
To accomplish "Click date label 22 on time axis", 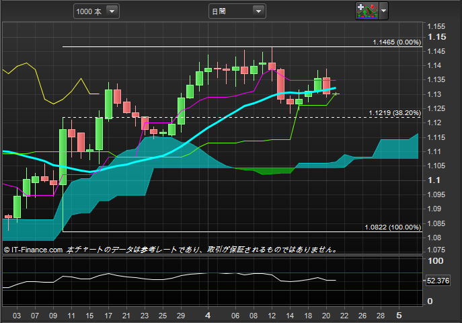I will (x=344, y=316).
